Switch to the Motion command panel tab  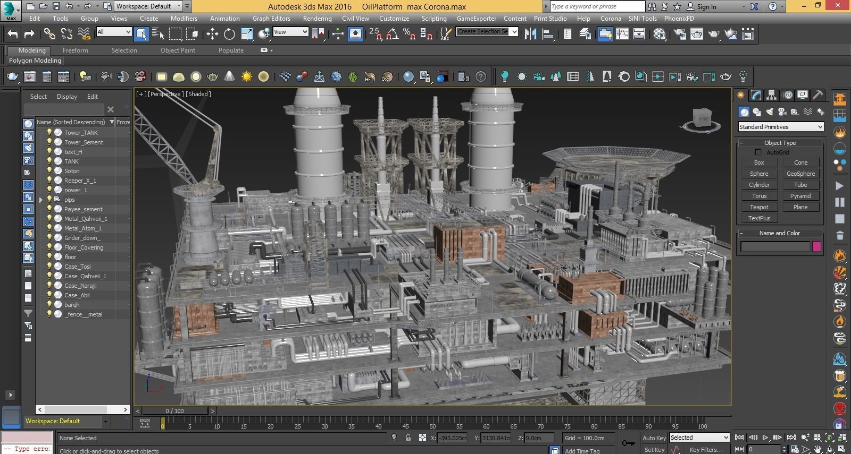point(788,95)
